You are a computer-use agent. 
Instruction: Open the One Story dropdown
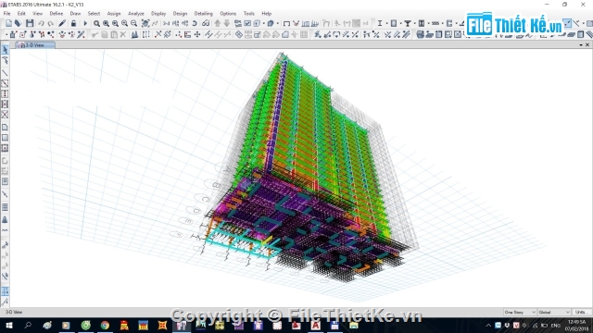click(x=520, y=313)
